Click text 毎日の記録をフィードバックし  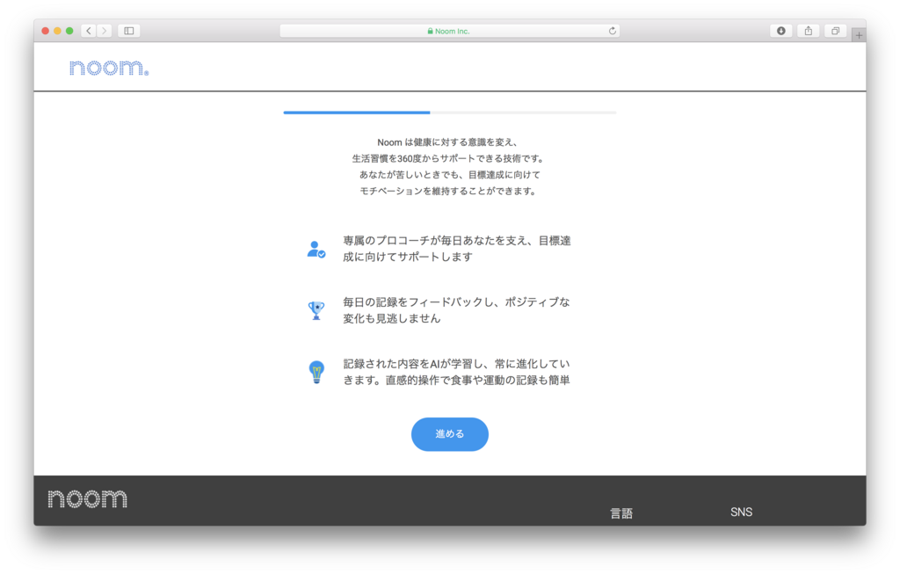[x=417, y=302]
